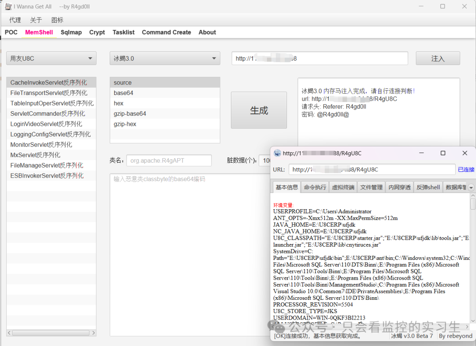The image size is (476, 346).
Task: Click the 请求头: Referer: R4gd0ll line
Action: tap(334, 106)
